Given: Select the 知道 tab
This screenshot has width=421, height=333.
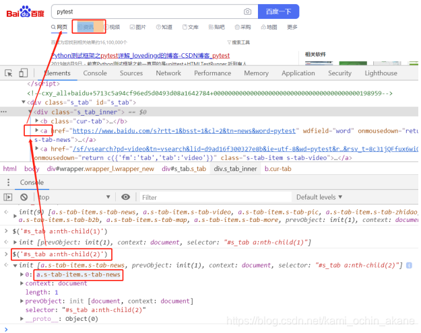Looking at the screenshot, I should click(x=164, y=27).
